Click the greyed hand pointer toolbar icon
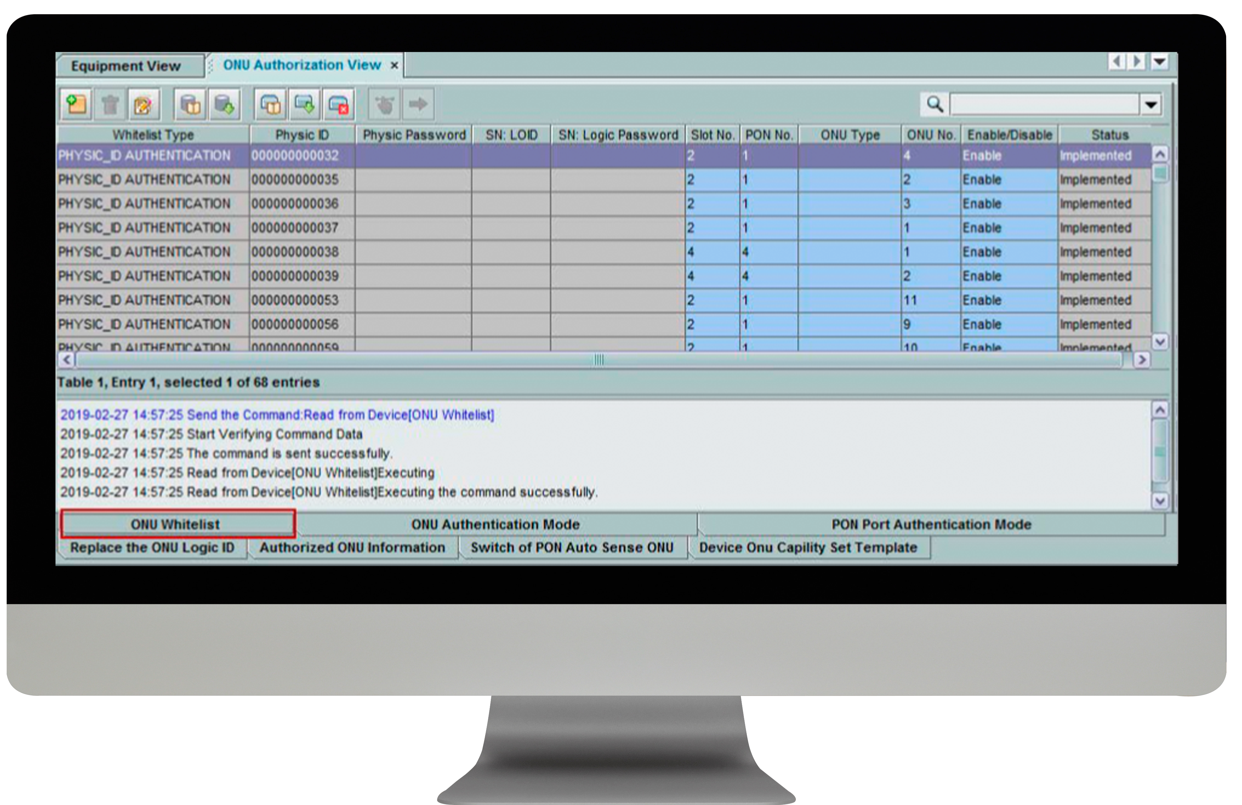The height and width of the screenshot is (805, 1242). 385,104
